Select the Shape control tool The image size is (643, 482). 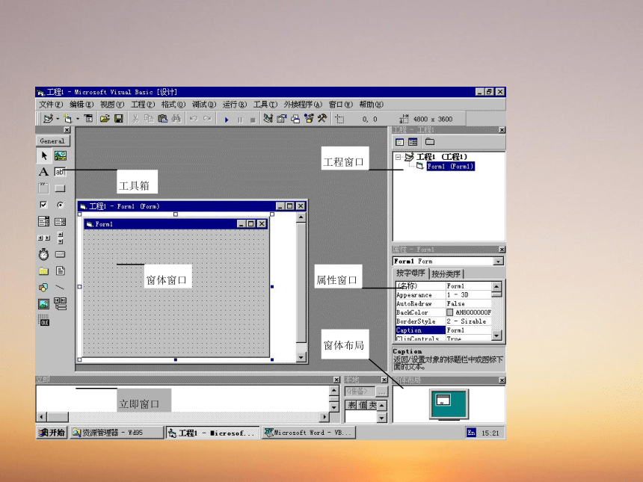pyautogui.click(x=44, y=287)
